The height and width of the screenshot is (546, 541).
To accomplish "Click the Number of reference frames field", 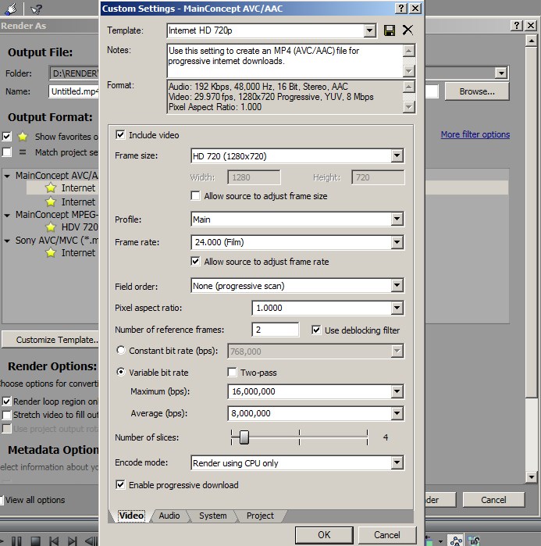I will point(276,330).
